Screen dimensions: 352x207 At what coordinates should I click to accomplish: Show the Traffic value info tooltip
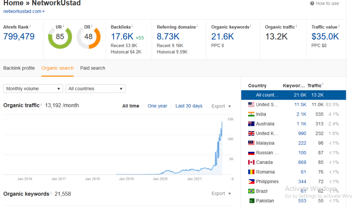339,26
